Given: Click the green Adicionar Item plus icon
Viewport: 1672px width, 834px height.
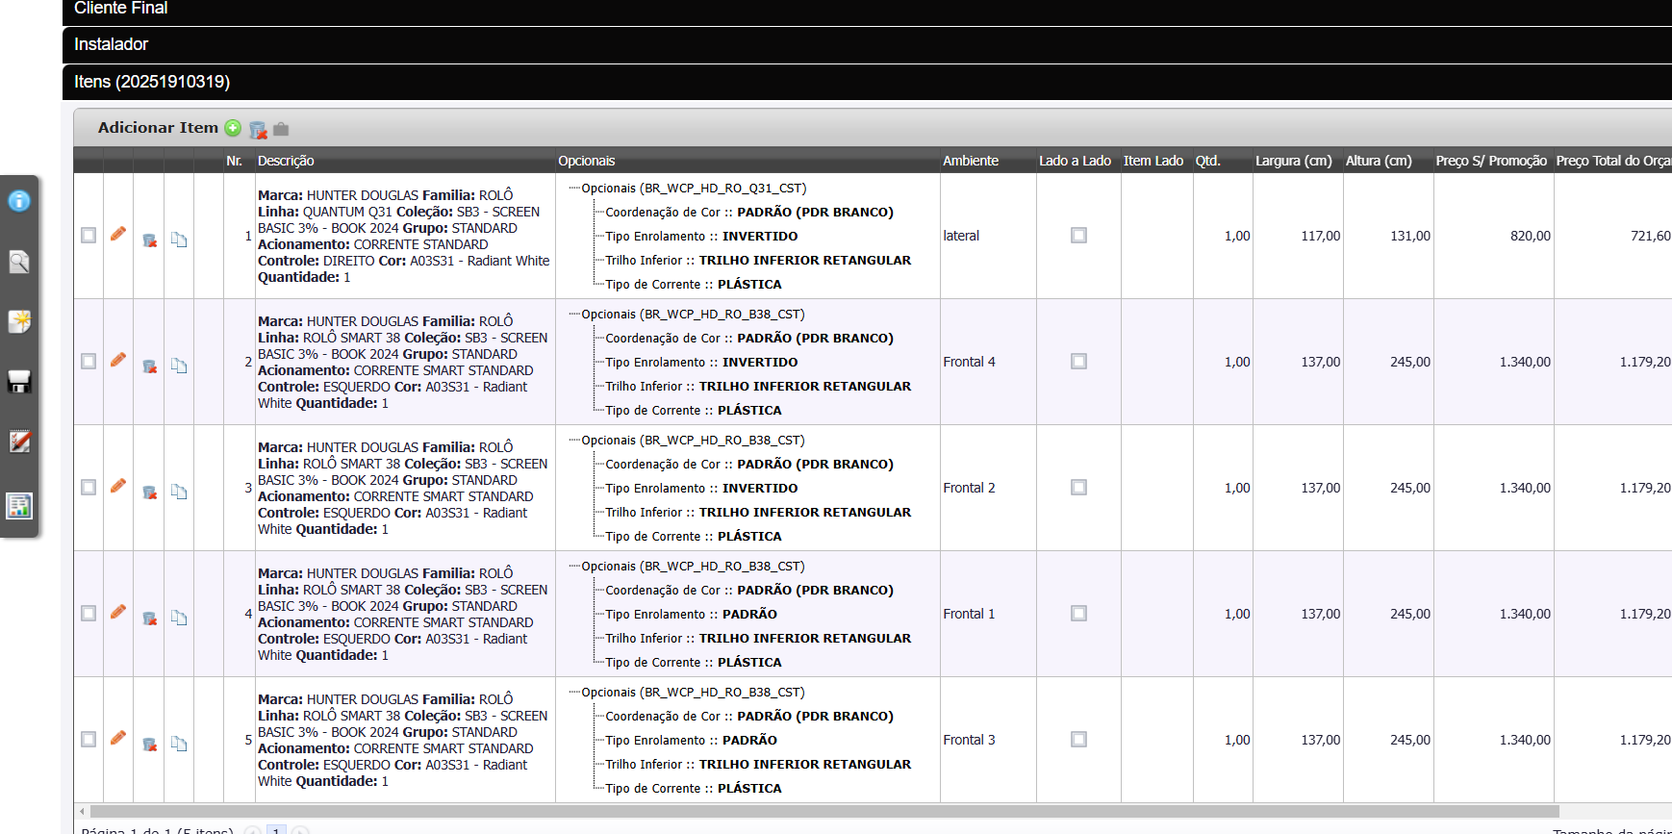Looking at the screenshot, I should pos(233,128).
